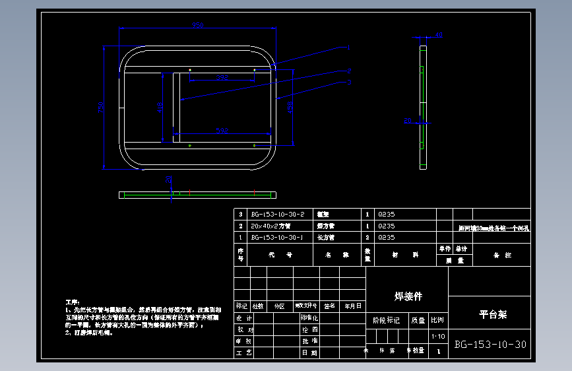
Task: Click balloon number 1 leader label
Action: click(348, 47)
